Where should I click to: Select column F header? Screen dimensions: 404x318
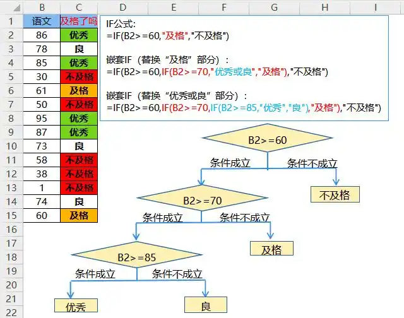[x=224, y=7]
